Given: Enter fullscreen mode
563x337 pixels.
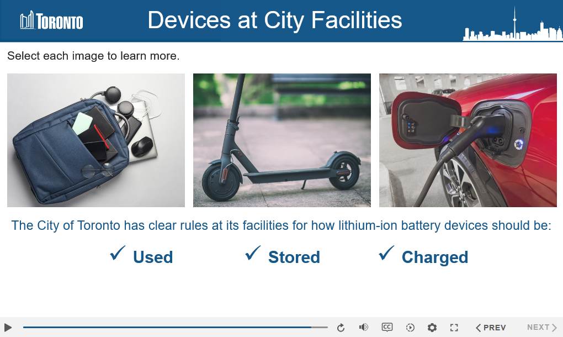Looking at the screenshot, I should [454, 327].
